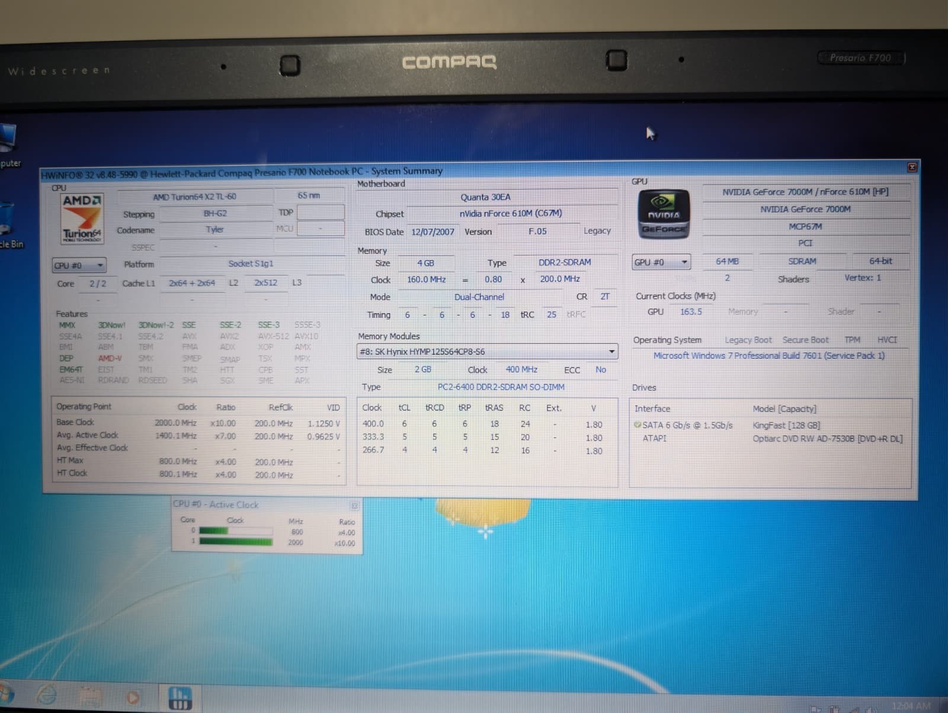Click the '65 nm' process value

[309, 195]
